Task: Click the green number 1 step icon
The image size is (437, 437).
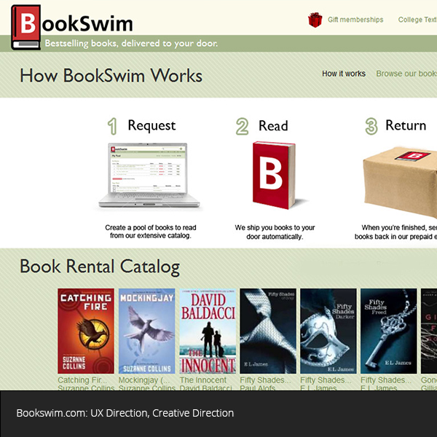Action: coord(112,127)
